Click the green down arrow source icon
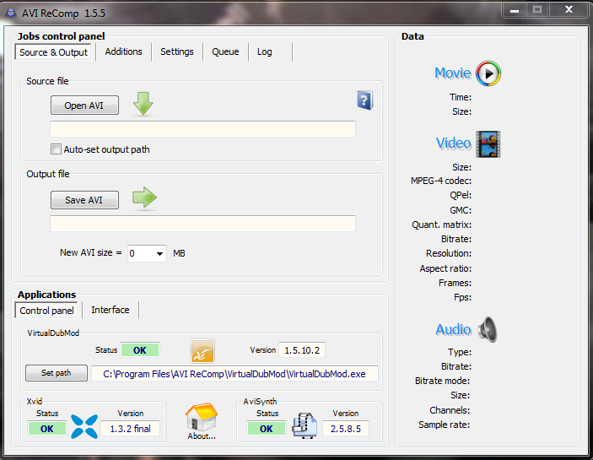This screenshot has width=593, height=460. 143,103
